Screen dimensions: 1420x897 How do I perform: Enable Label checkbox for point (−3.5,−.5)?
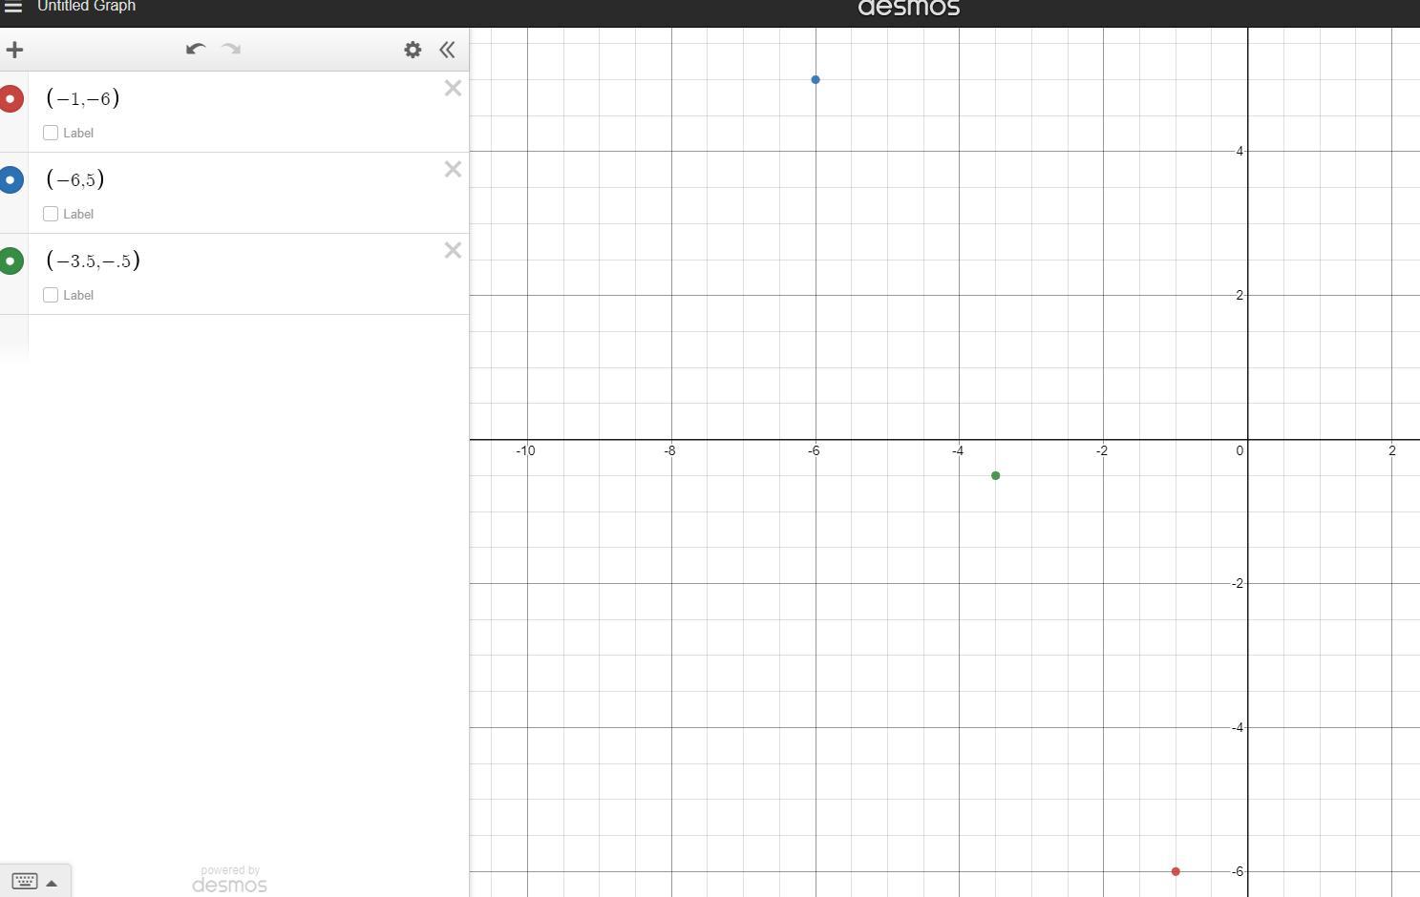click(x=51, y=295)
